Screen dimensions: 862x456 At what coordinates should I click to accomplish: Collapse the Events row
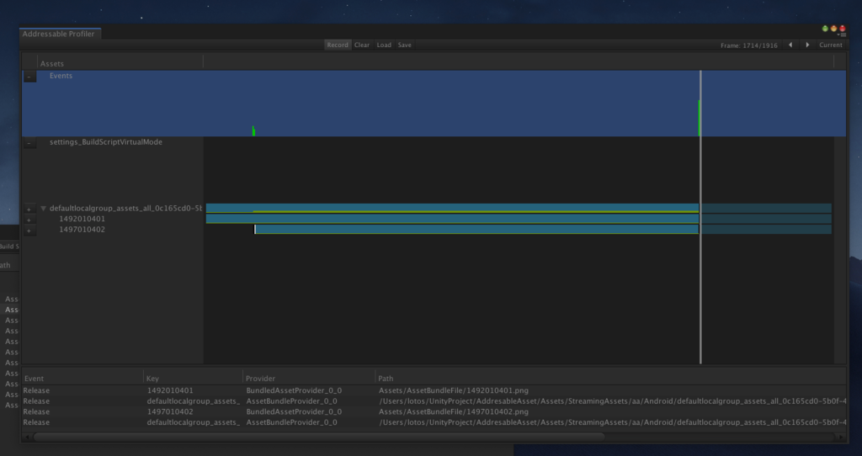point(29,77)
